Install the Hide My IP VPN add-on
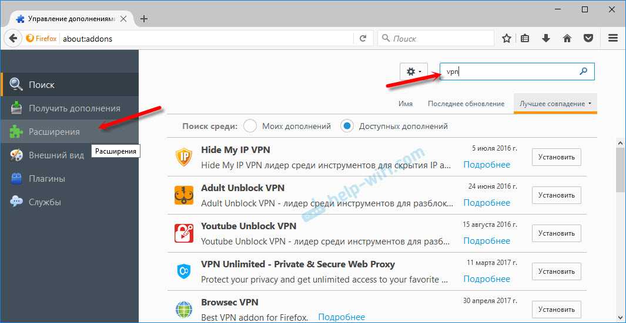This screenshot has width=626, height=323. tap(556, 157)
